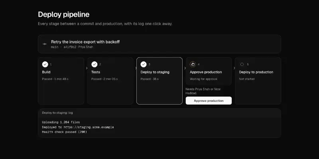319x159 pixels.
Task: Click the Build stage checkmark icon
Action: point(45,64)
